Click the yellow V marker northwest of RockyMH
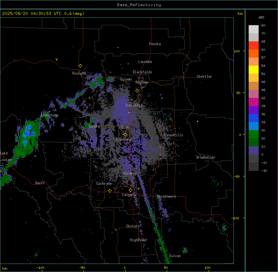 tap(56, 59)
